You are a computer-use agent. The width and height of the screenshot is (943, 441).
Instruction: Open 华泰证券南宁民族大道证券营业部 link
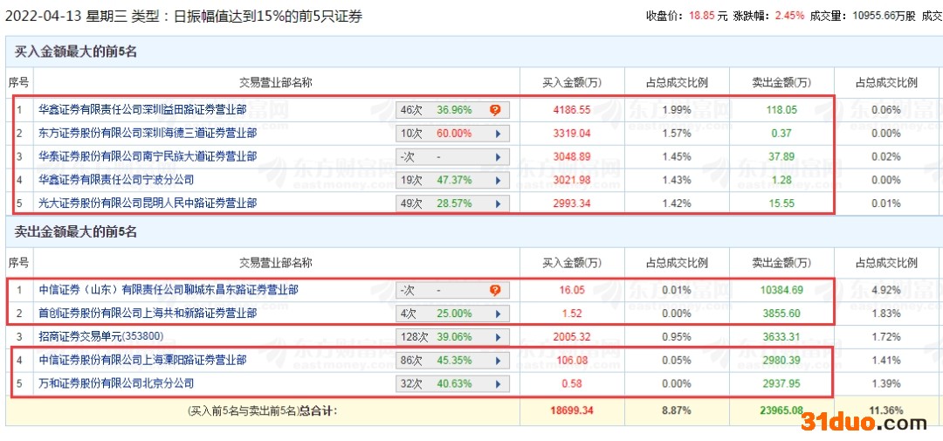148,157
